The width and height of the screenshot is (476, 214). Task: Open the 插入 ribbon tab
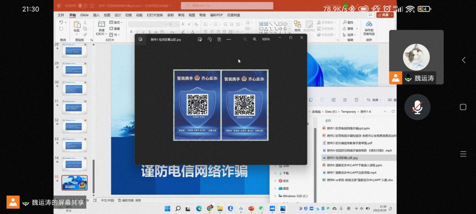(96, 15)
